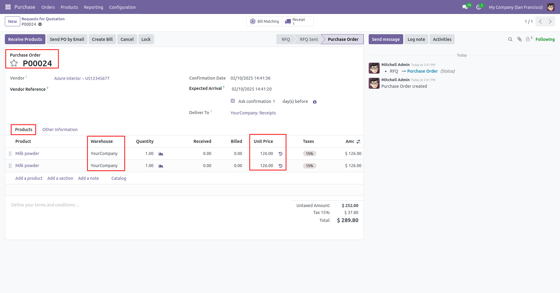
Task: Click the Log note button
Action: [416, 39]
